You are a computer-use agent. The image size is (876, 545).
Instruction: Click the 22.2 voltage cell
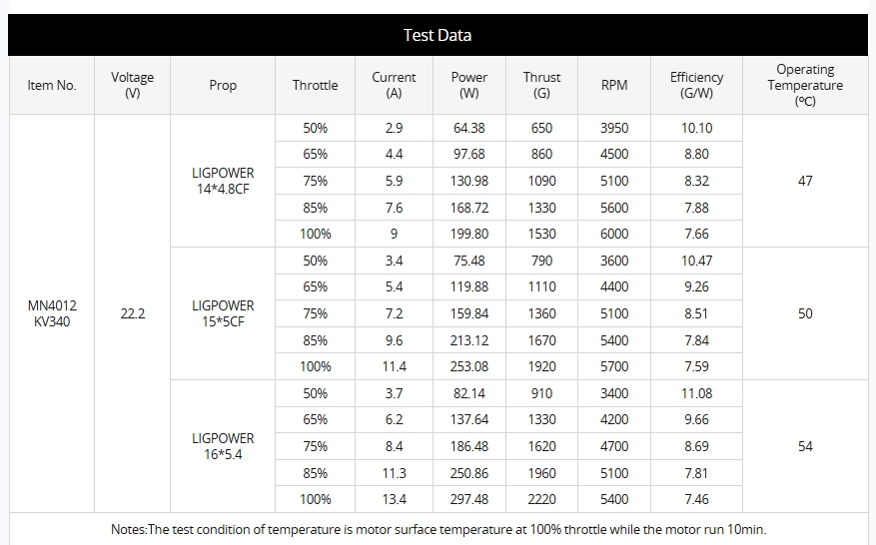tap(133, 313)
